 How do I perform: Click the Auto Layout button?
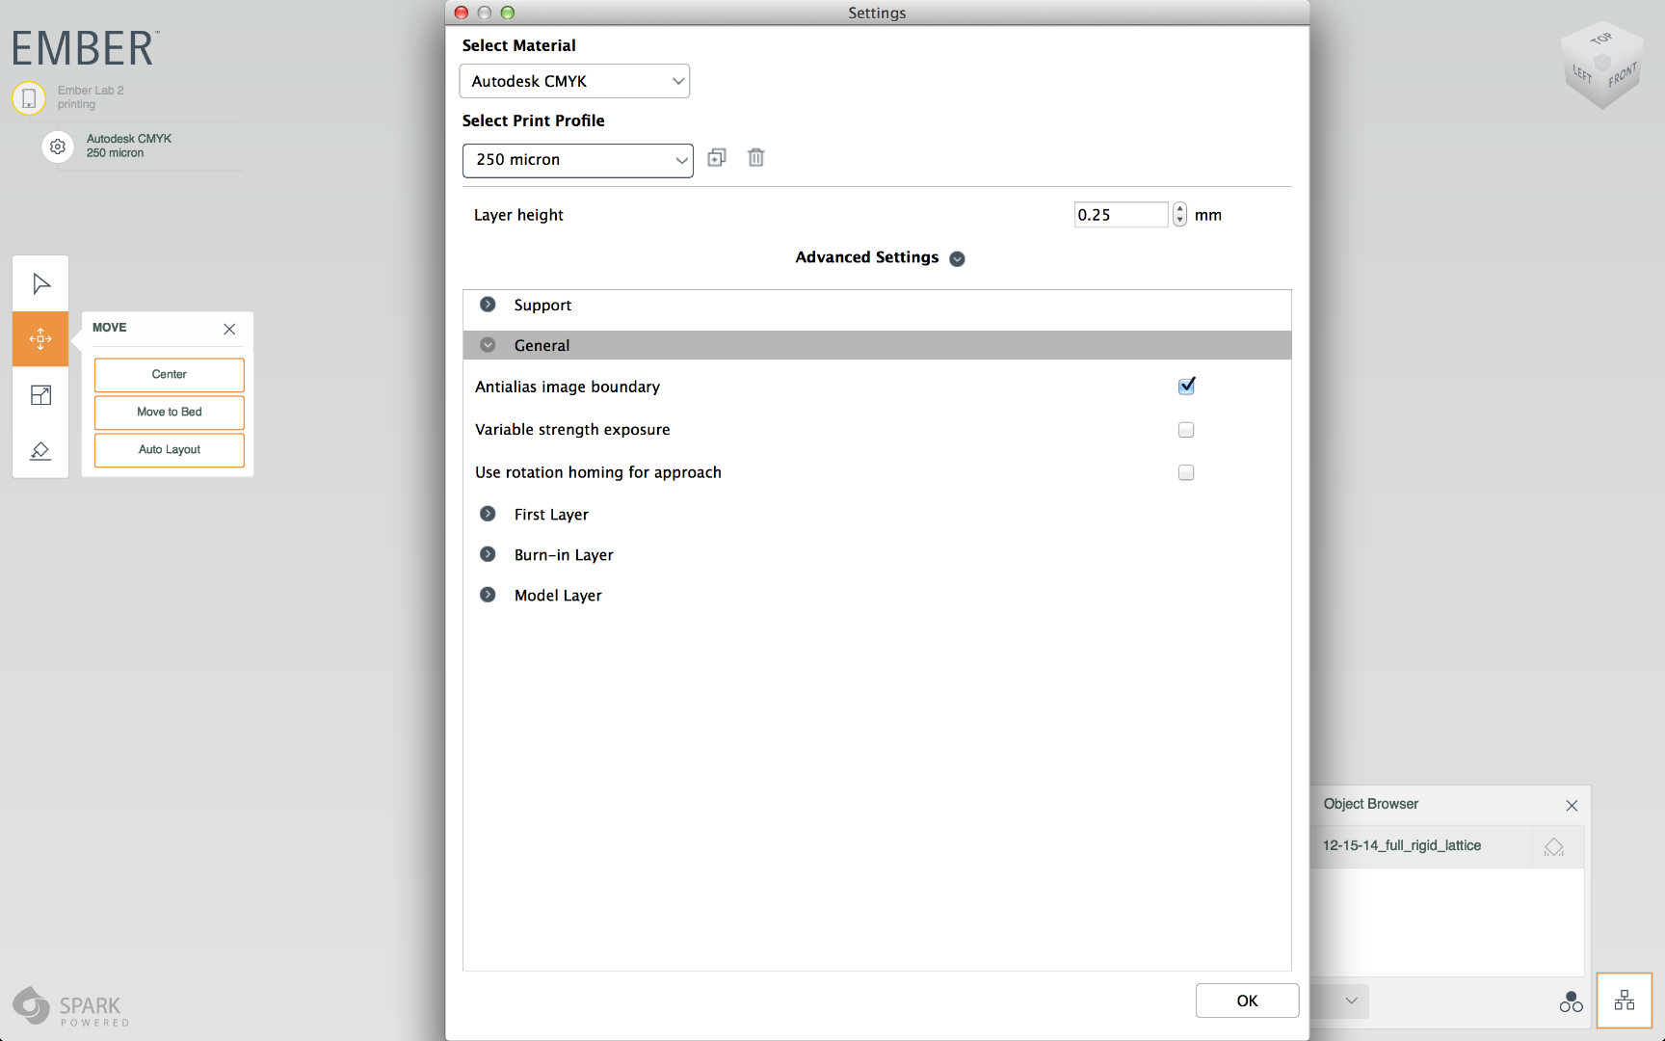click(170, 450)
